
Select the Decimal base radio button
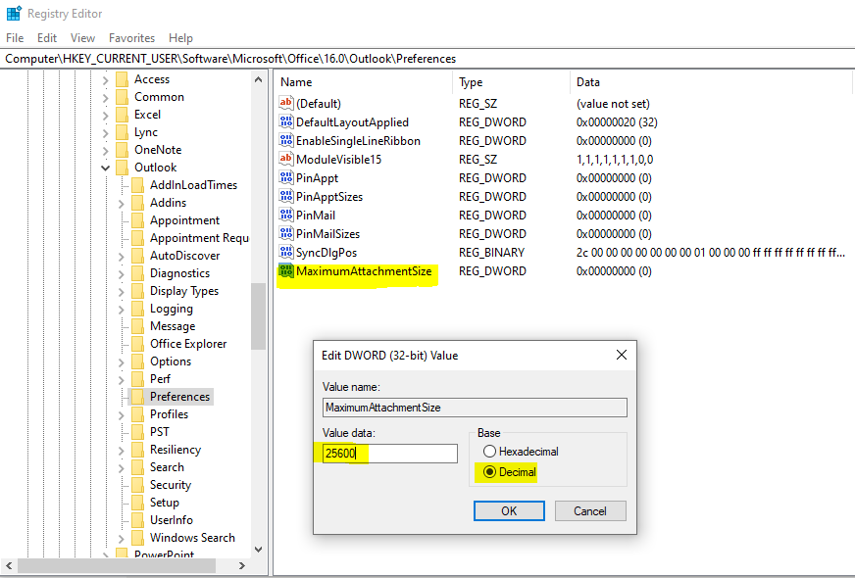[x=489, y=472]
